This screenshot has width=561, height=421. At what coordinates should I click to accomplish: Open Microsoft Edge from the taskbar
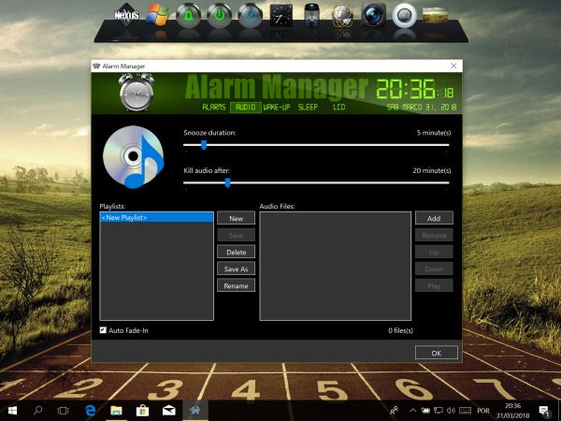pyautogui.click(x=92, y=410)
